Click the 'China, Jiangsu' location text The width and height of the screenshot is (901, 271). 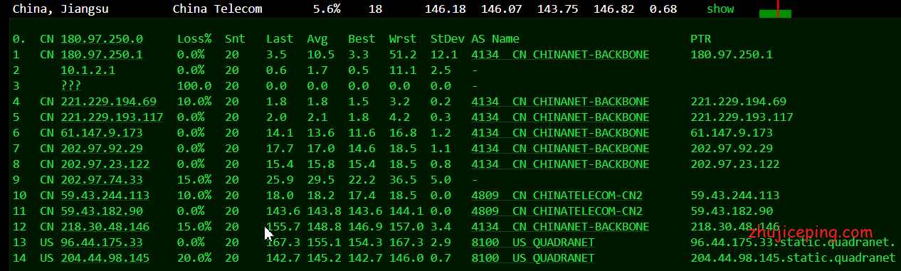point(60,9)
